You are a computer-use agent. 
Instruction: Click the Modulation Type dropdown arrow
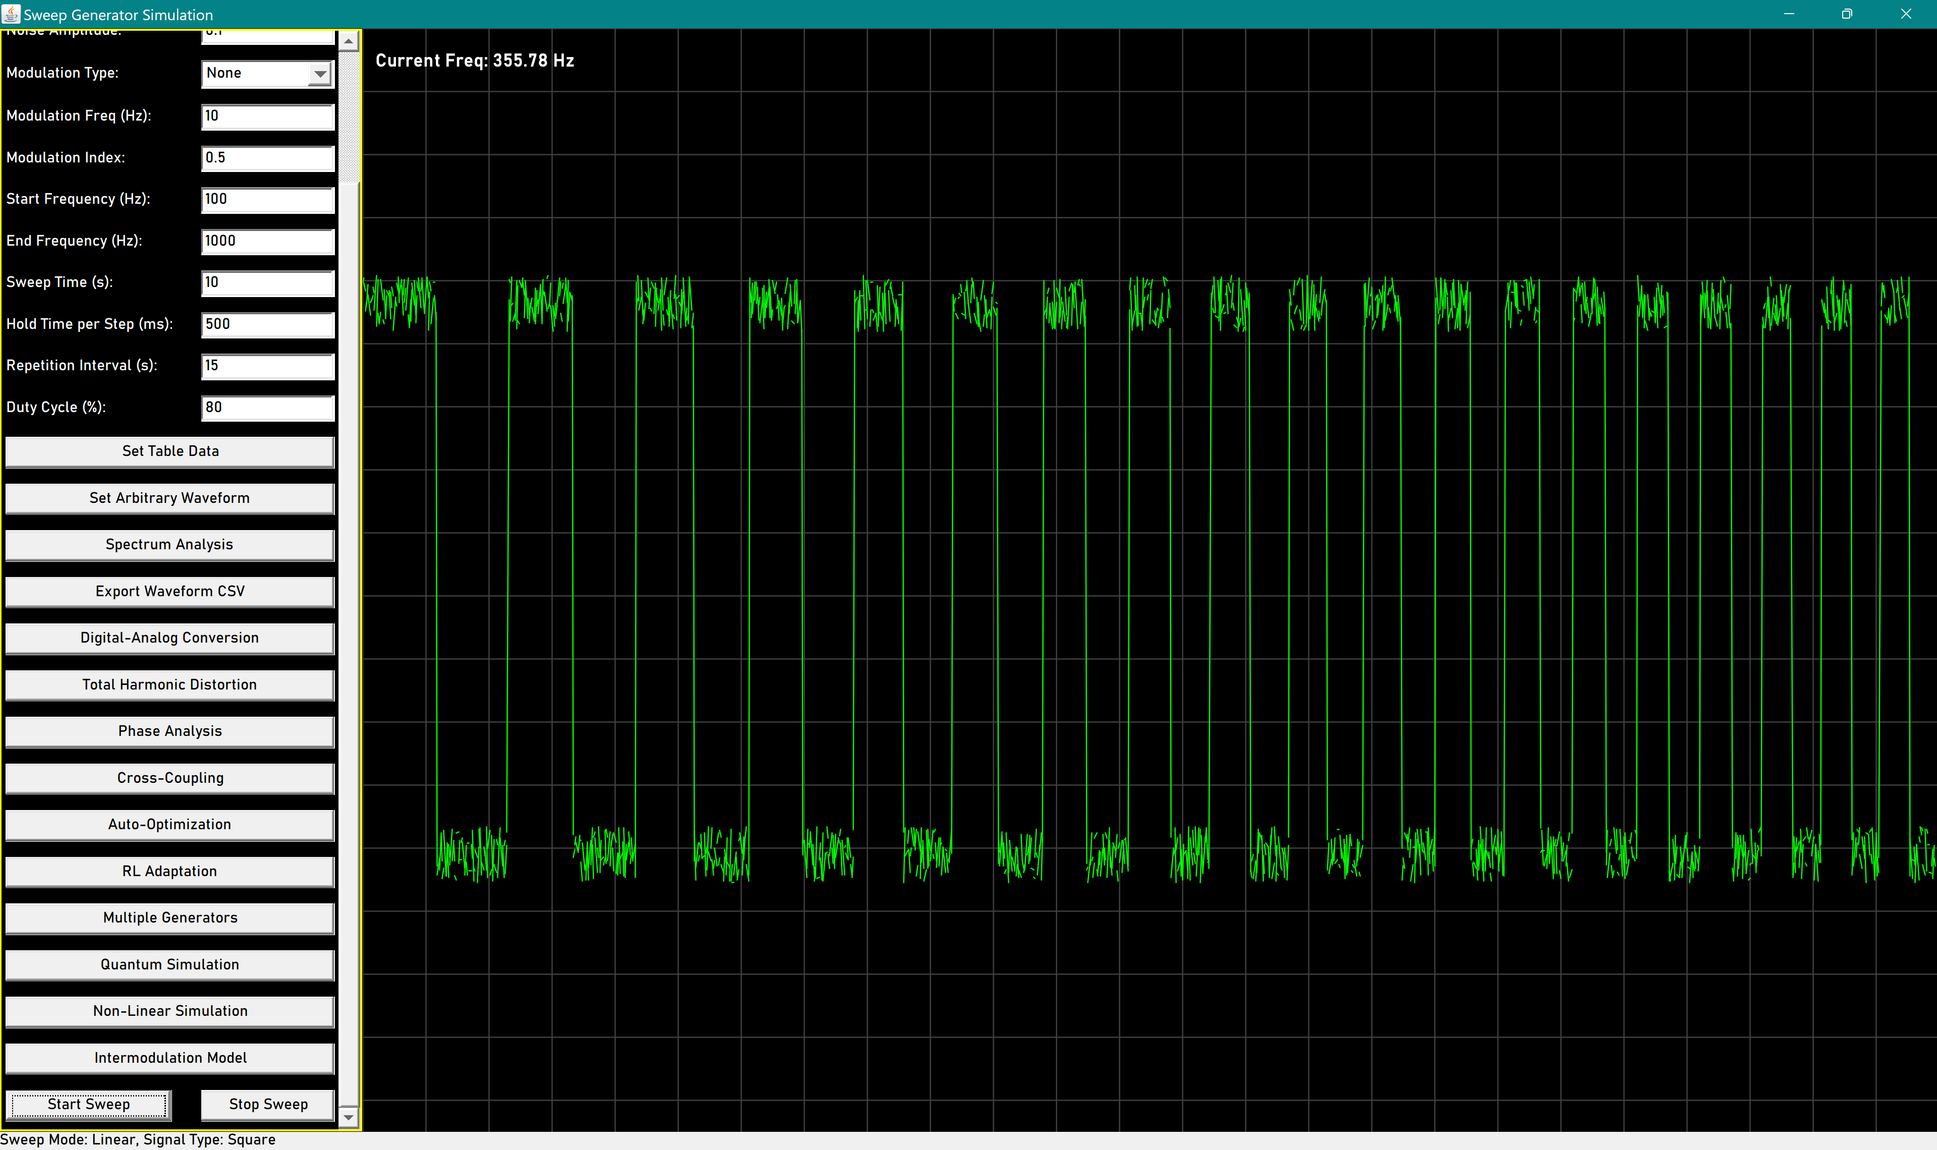pyautogui.click(x=320, y=74)
